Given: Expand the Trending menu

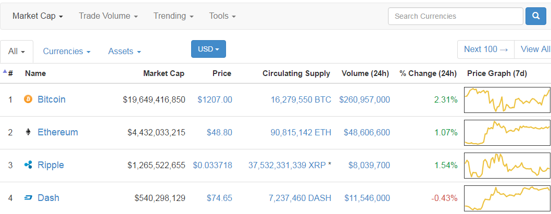Looking at the screenshot, I should click(173, 16).
